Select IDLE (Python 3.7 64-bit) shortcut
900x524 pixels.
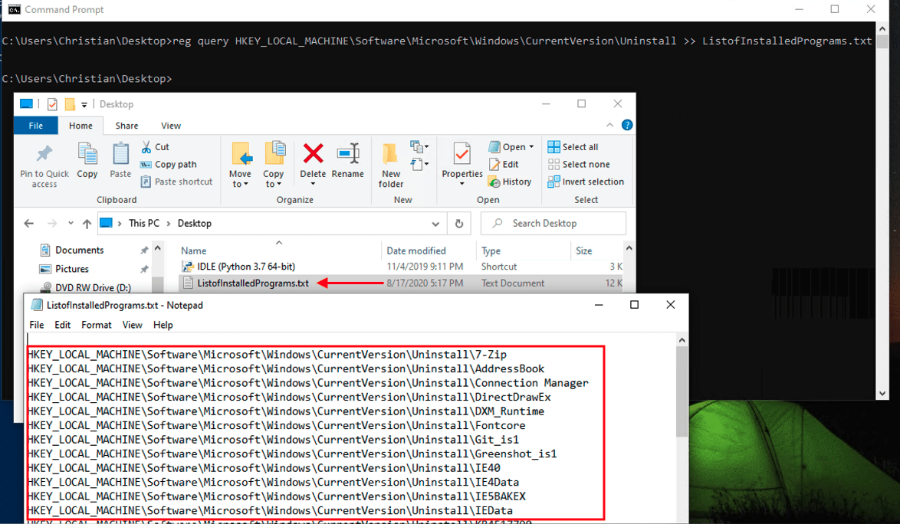245,267
